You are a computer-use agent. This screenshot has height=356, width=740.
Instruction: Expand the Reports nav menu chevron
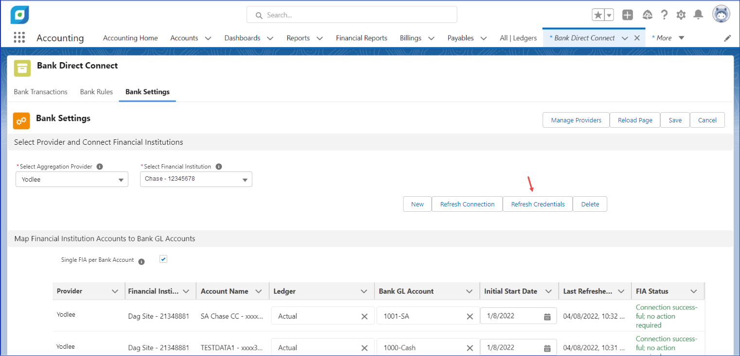click(320, 38)
